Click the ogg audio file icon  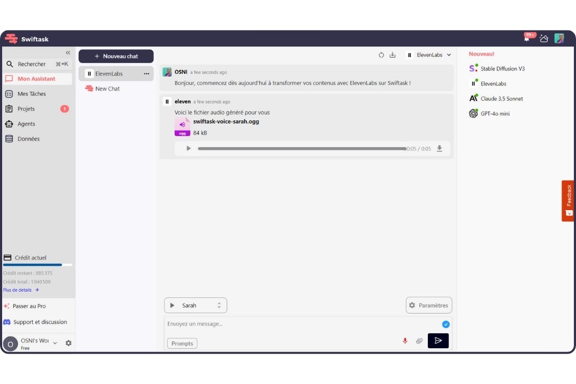point(182,127)
